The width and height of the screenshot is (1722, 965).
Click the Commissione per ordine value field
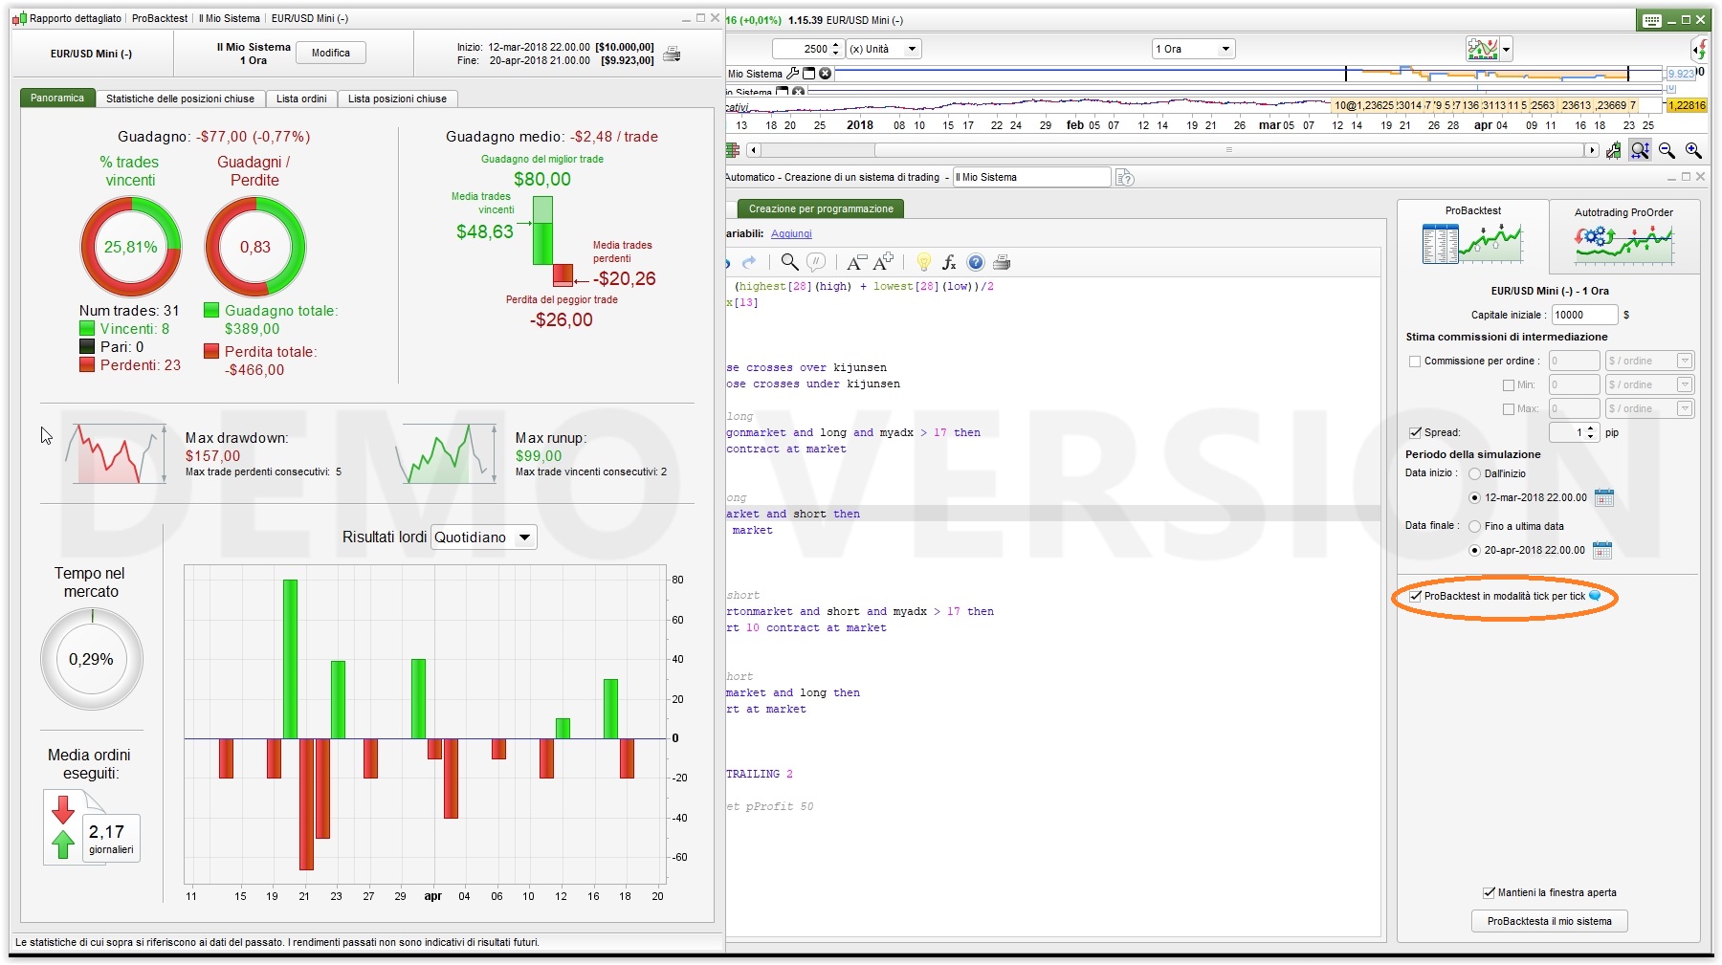point(1574,361)
